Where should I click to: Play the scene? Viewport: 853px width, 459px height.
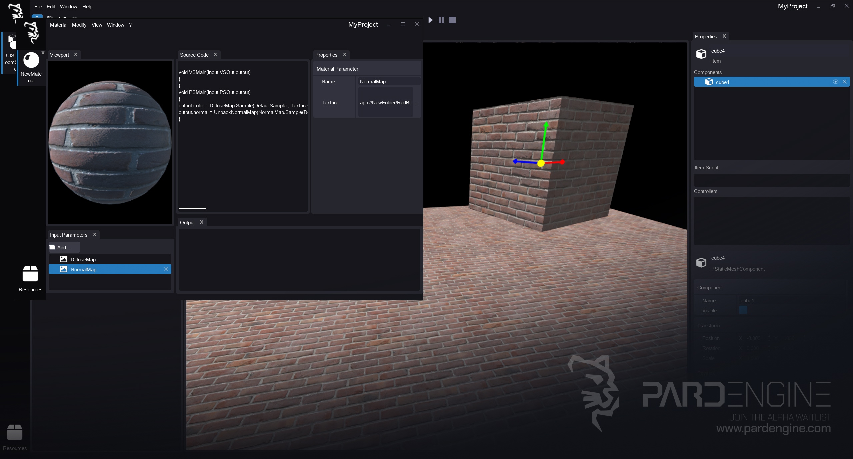tap(430, 20)
